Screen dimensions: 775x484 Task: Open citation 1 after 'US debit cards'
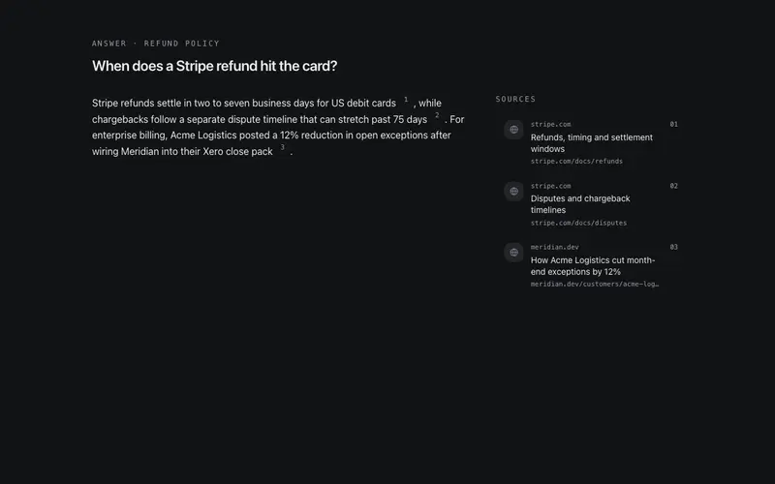[x=406, y=100]
